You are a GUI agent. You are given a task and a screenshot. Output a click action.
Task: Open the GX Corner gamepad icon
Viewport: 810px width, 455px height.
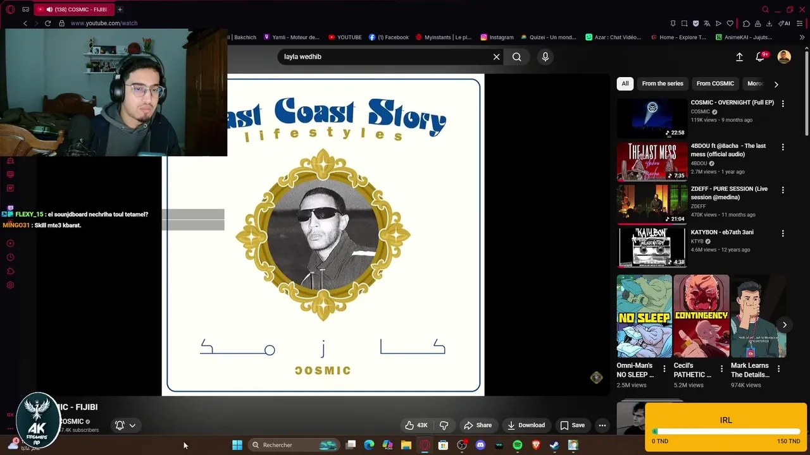[25, 9]
